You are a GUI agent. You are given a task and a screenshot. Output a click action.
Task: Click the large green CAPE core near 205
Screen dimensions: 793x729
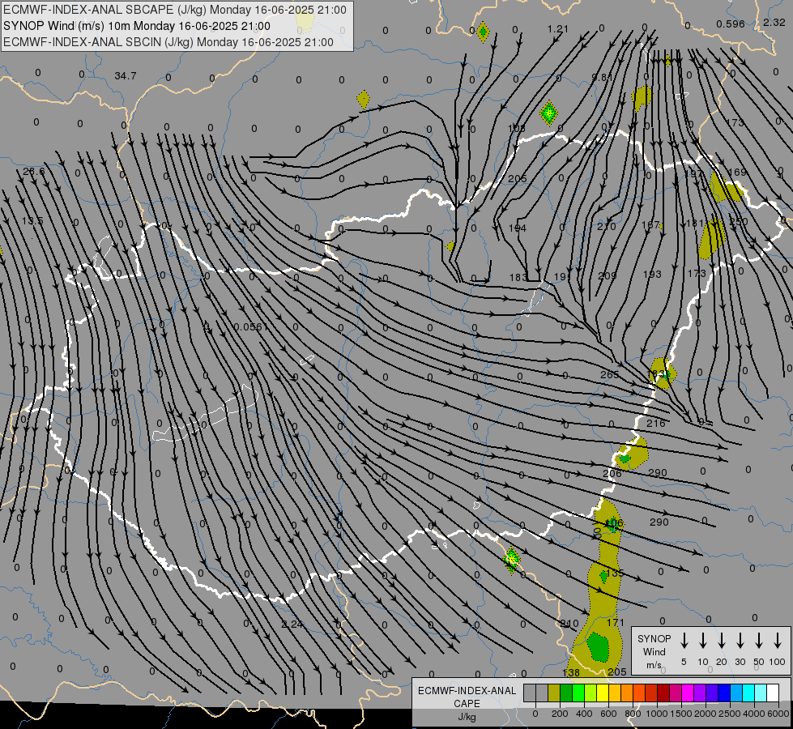599,646
